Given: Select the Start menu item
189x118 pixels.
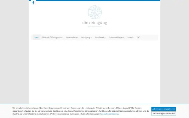Looking at the screenshot, I should 37,37.
